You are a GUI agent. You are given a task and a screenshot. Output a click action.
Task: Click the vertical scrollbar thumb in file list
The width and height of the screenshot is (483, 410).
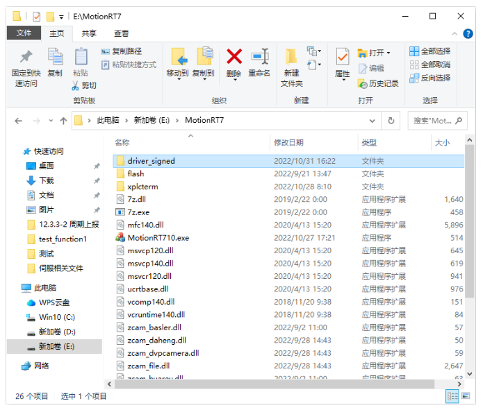[469, 221]
